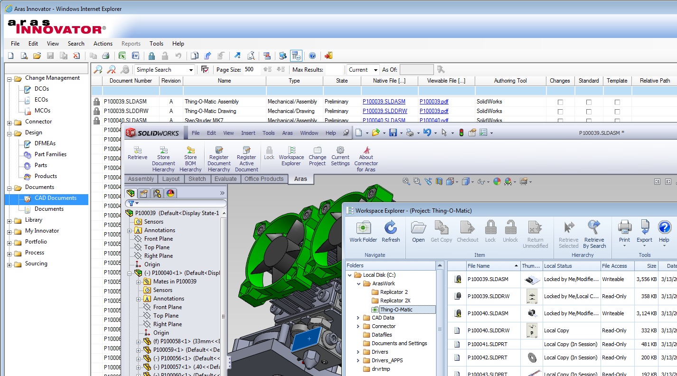Image resolution: width=677 pixels, height=376 pixels.
Task: Open viewable file link P100039.pdf
Action: click(x=434, y=102)
